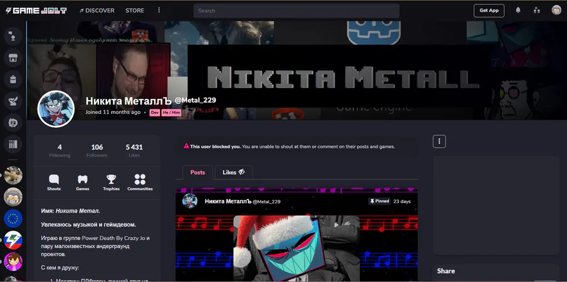Click the Pinned label on the post
The width and height of the screenshot is (567, 282).
[379, 201]
